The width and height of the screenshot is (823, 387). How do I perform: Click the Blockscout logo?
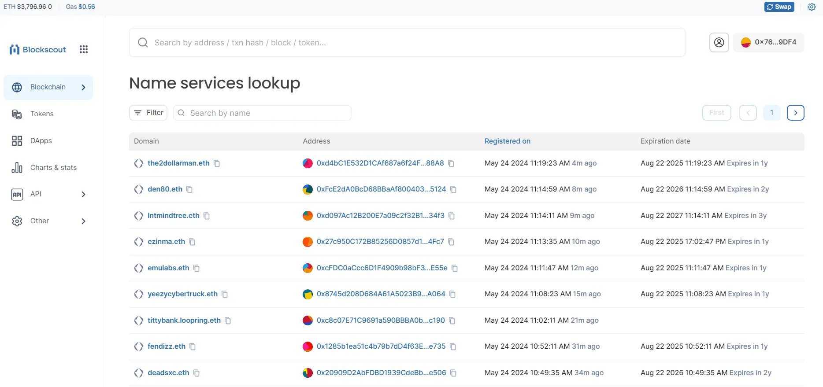click(x=38, y=49)
